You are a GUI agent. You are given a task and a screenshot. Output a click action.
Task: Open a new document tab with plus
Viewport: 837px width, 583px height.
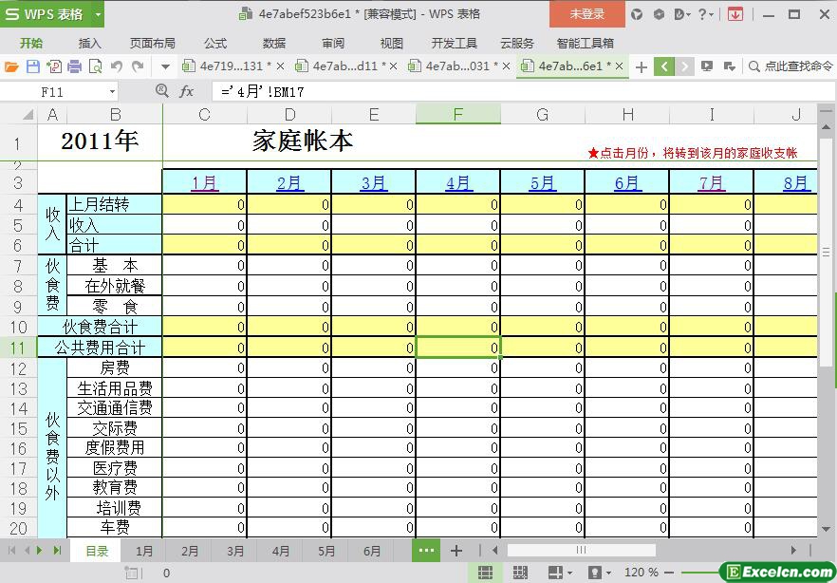[642, 66]
